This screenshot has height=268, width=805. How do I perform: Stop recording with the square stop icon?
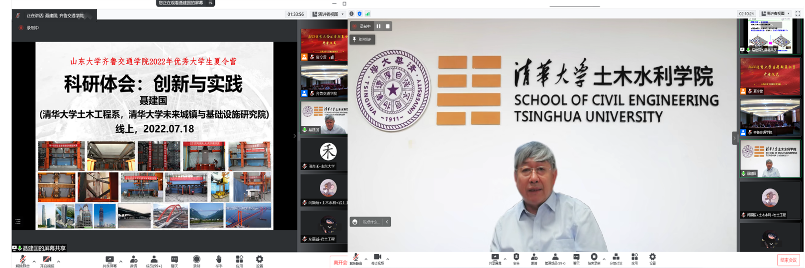[x=388, y=26]
